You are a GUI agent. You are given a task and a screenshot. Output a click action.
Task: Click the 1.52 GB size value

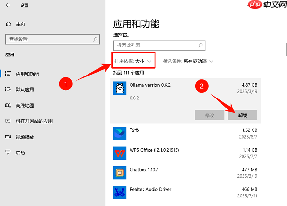[x=250, y=130]
